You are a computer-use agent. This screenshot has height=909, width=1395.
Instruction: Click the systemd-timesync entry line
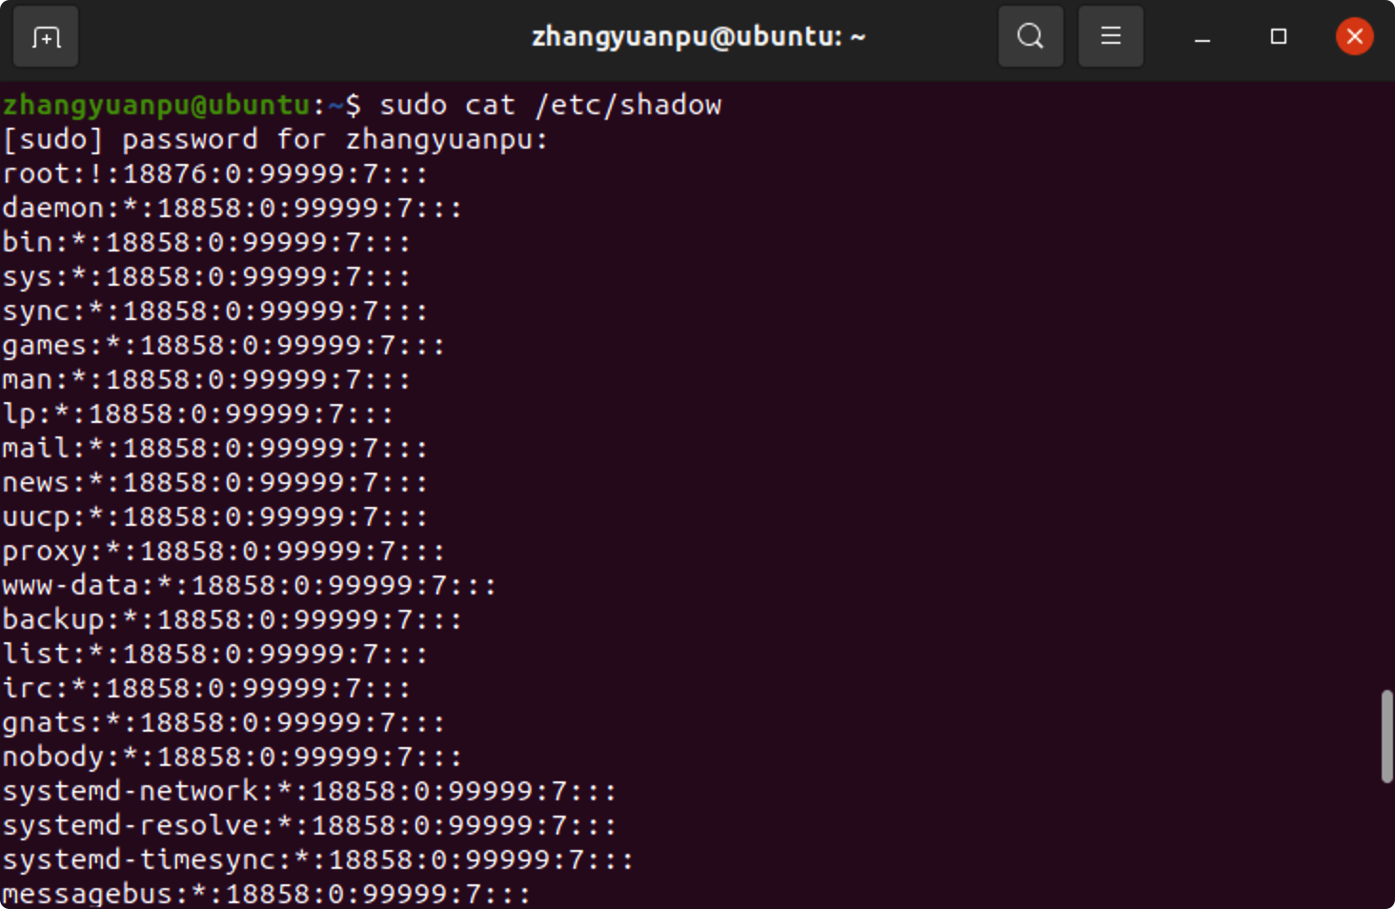click(318, 859)
